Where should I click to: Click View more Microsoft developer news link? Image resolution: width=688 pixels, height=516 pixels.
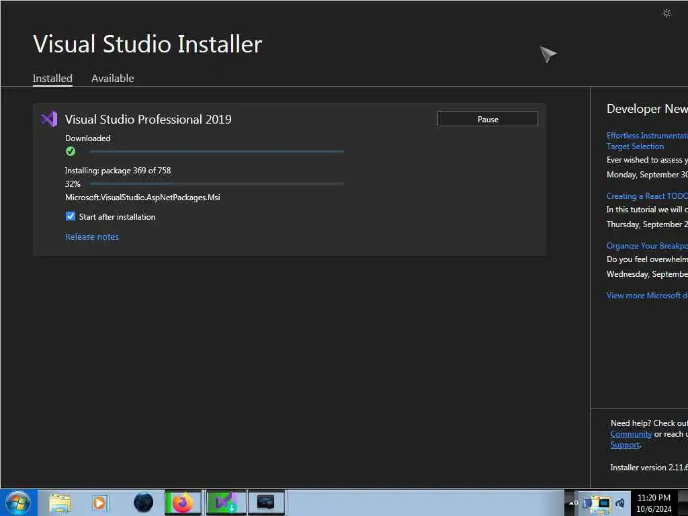tap(647, 296)
